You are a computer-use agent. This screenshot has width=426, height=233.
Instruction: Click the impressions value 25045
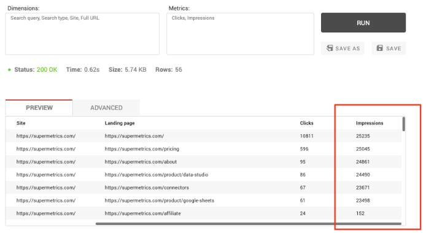click(363, 149)
